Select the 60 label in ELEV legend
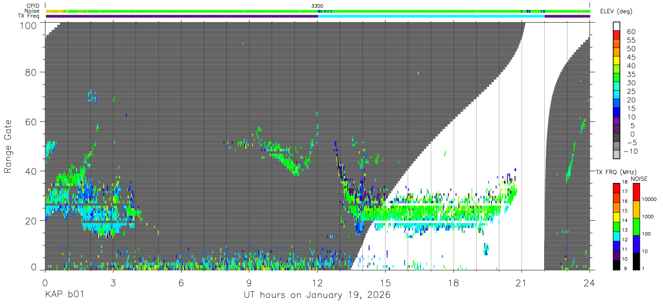 631,32
